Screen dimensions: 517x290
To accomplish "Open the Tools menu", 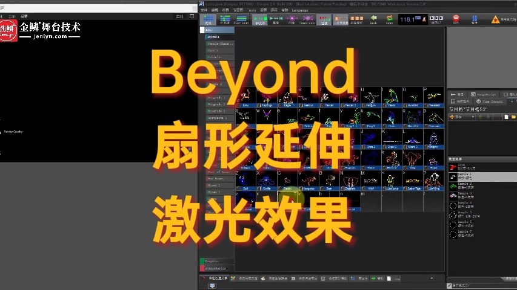I will [x=252, y=10].
